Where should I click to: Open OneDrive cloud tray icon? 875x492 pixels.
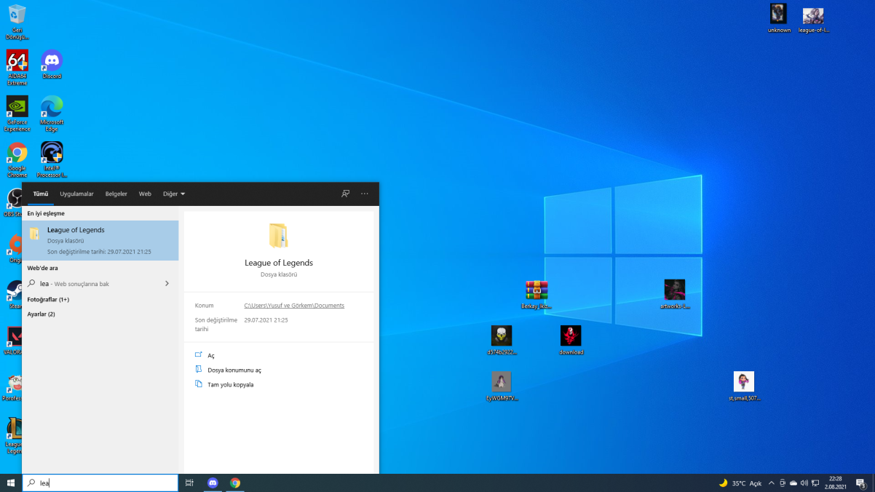(793, 483)
